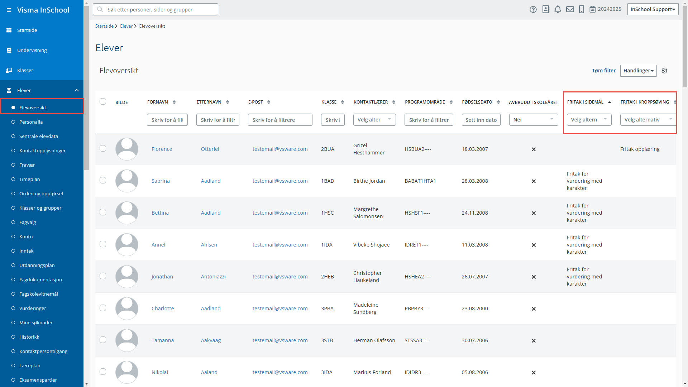Image resolution: width=688 pixels, height=387 pixels.
Task: Open the Handlinger dropdown
Action: 638,71
